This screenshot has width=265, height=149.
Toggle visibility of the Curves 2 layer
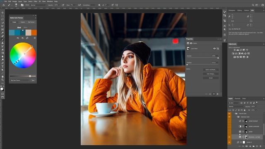click(x=229, y=142)
